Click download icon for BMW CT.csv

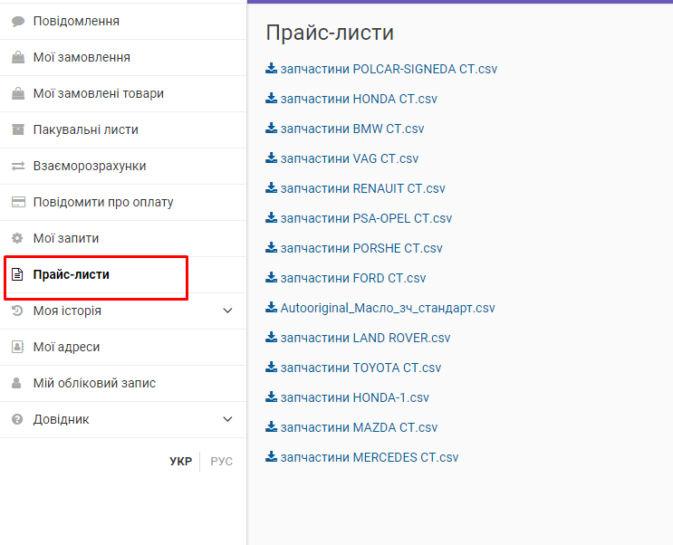click(271, 129)
